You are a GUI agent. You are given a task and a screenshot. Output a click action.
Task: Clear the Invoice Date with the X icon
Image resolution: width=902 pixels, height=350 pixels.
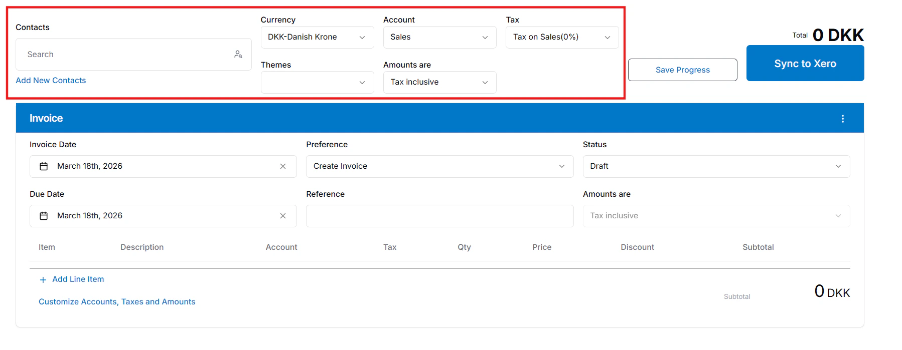(x=283, y=166)
